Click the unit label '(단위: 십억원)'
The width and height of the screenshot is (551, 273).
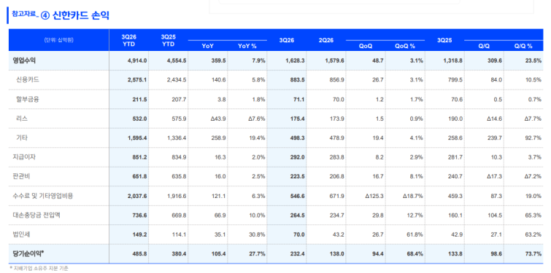click(x=59, y=40)
